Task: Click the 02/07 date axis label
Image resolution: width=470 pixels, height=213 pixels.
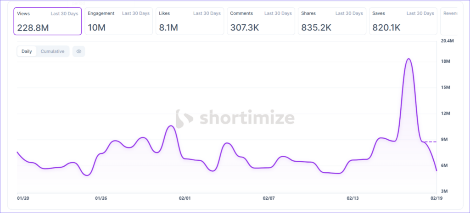Action: (x=269, y=199)
